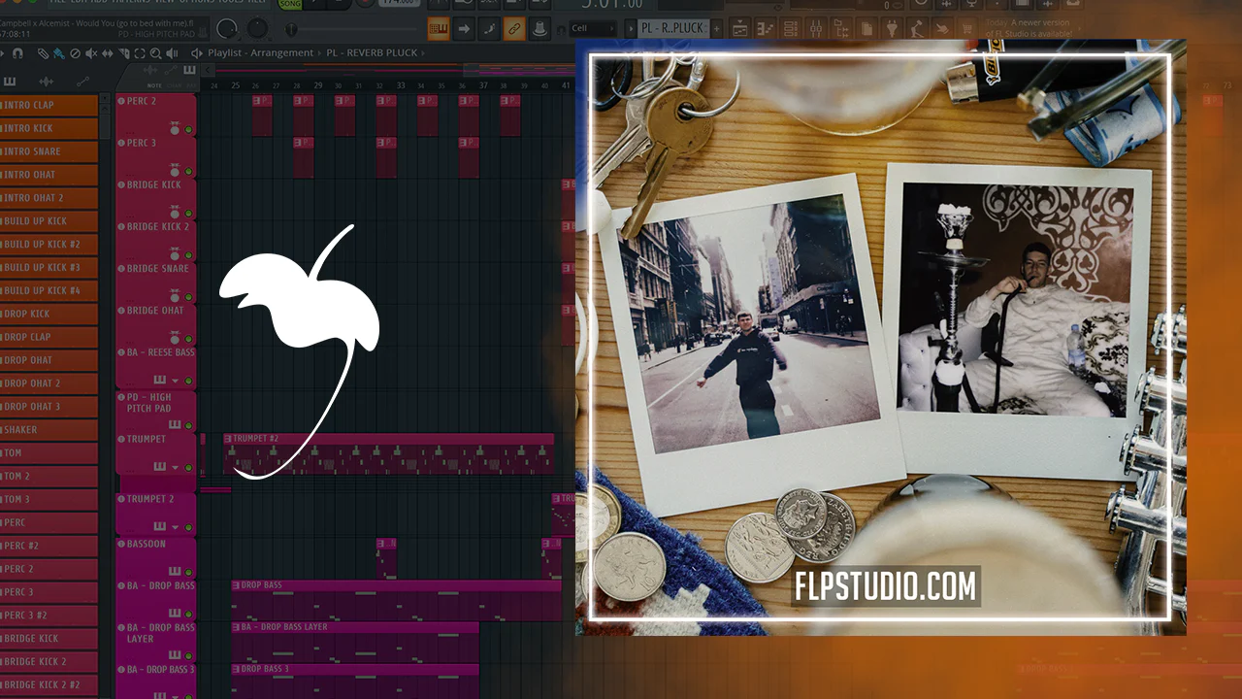Select INTRO SNARE in the picker

[x=49, y=151]
